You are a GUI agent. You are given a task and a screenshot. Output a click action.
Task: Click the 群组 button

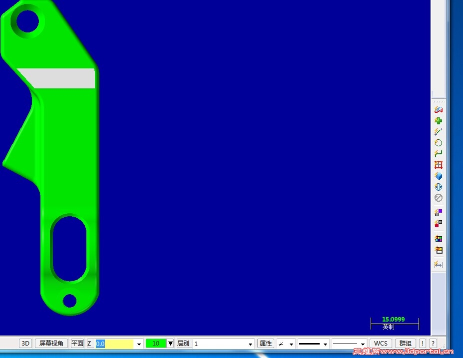(405, 343)
